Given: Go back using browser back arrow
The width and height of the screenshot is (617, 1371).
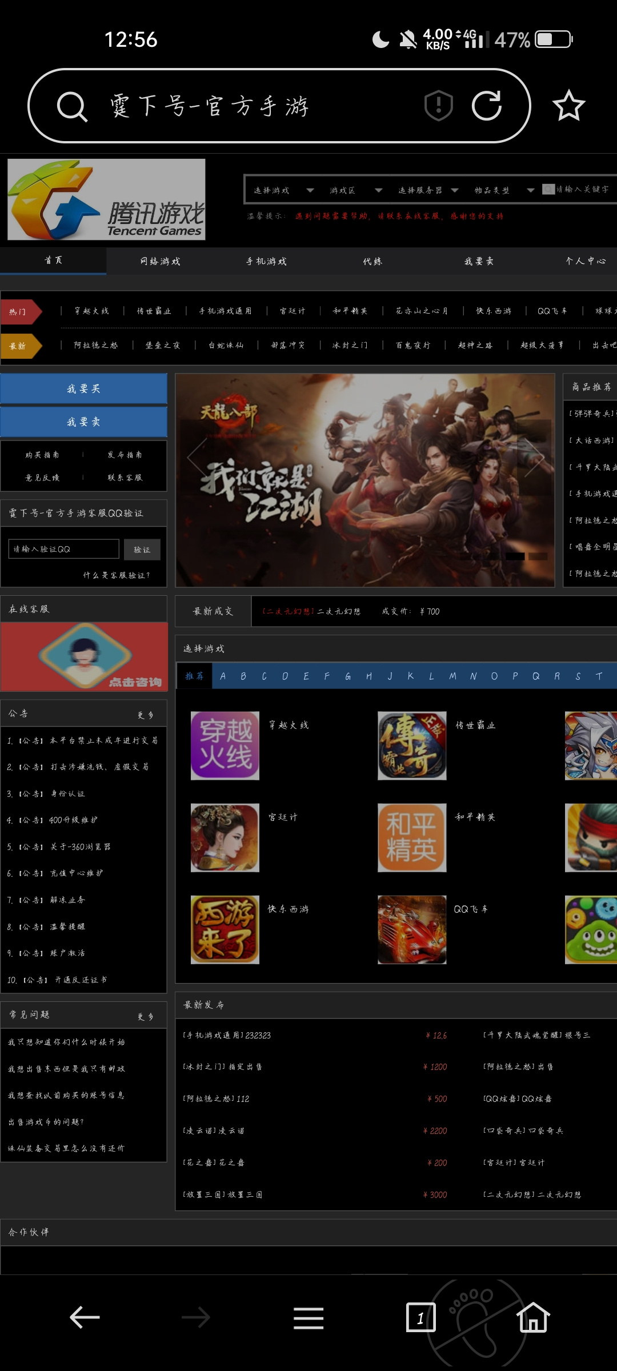Looking at the screenshot, I should [85, 1317].
